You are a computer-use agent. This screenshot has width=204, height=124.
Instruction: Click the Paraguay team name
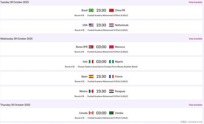pyautogui.click(x=120, y=91)
